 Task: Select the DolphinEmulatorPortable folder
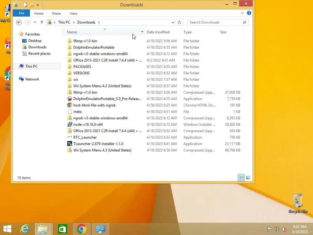coord(94,47)
